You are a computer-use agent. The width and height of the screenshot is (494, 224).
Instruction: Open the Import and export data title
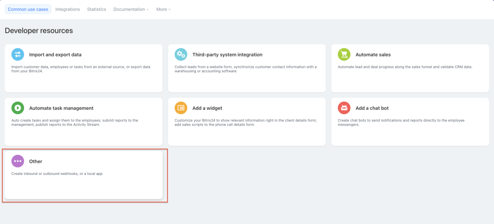[x=55, y=55]
